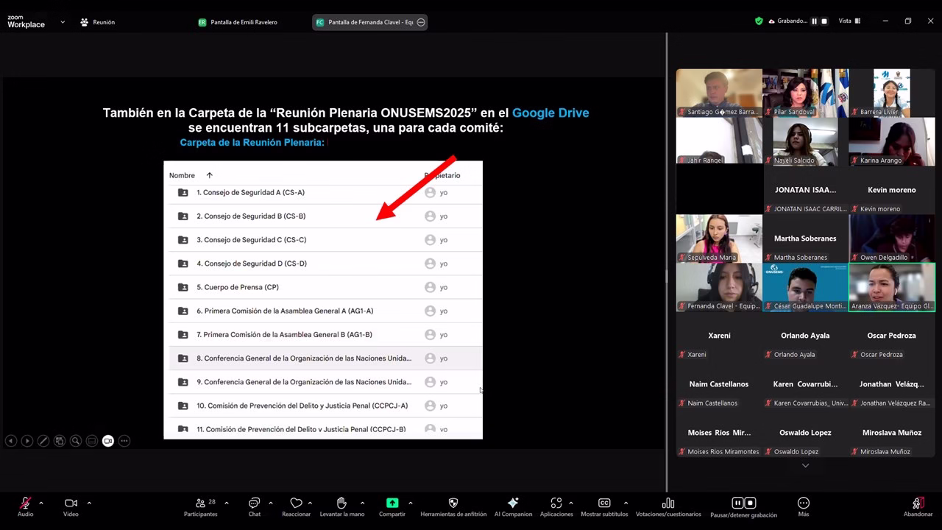
Task: Open the Participantes panel
Action: click(x=200, y=504)
